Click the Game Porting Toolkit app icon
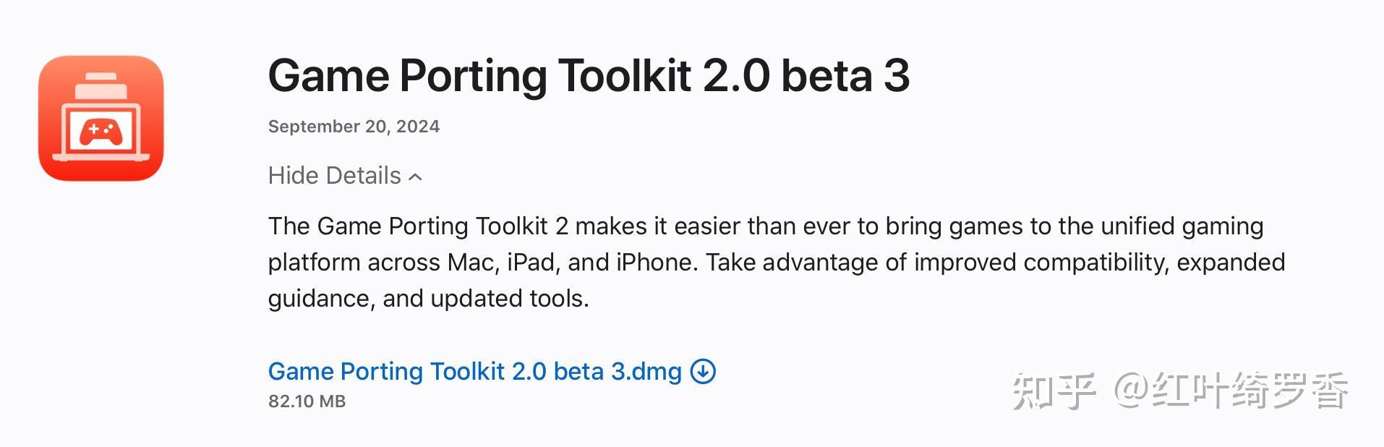Screen dimensions: 1384x447 (x=101, y=118)
